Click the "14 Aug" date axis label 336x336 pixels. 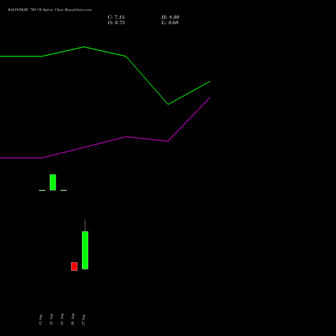62,319
